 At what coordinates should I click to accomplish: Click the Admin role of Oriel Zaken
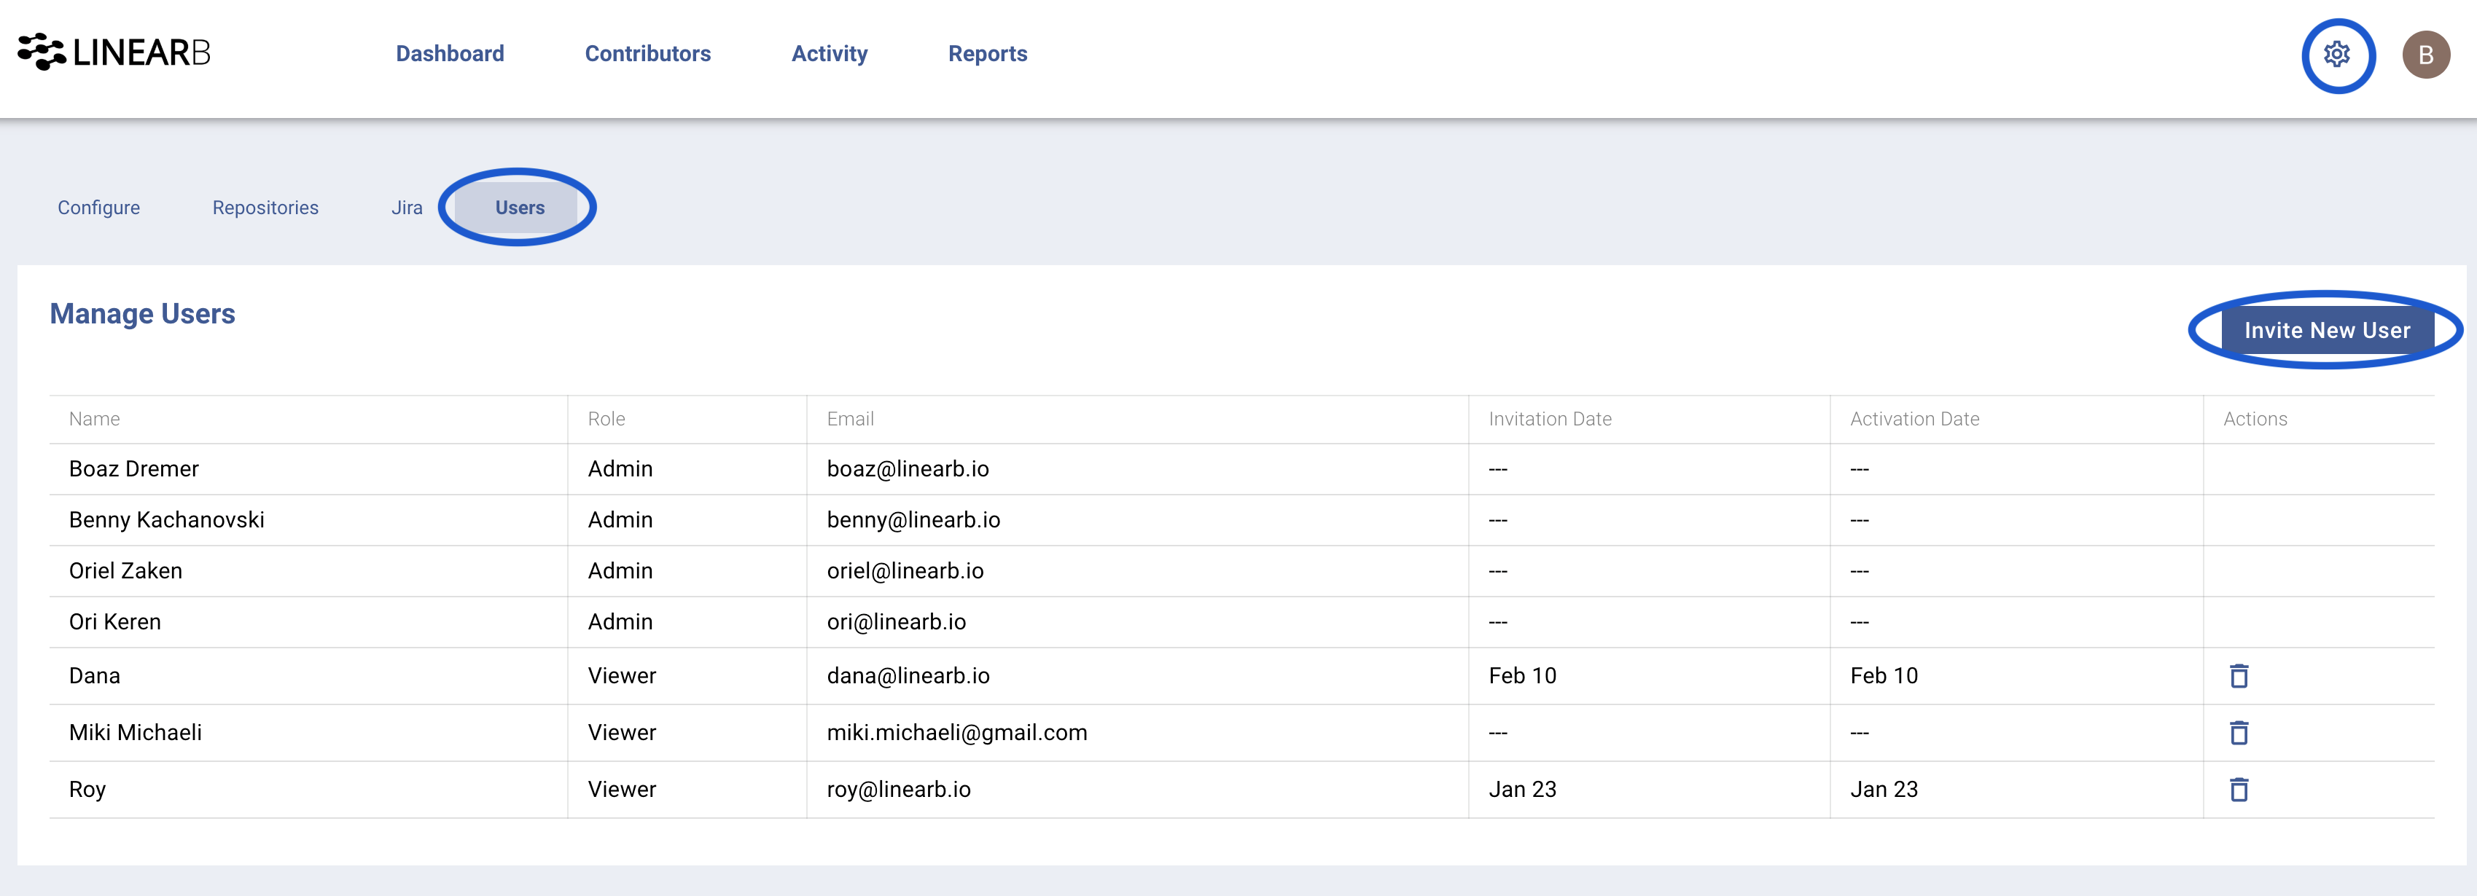point(620,571)
